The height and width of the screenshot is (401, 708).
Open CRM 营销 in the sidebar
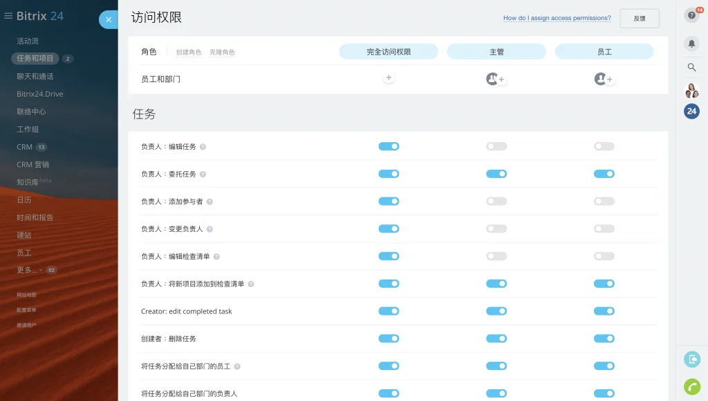[33, 164]
